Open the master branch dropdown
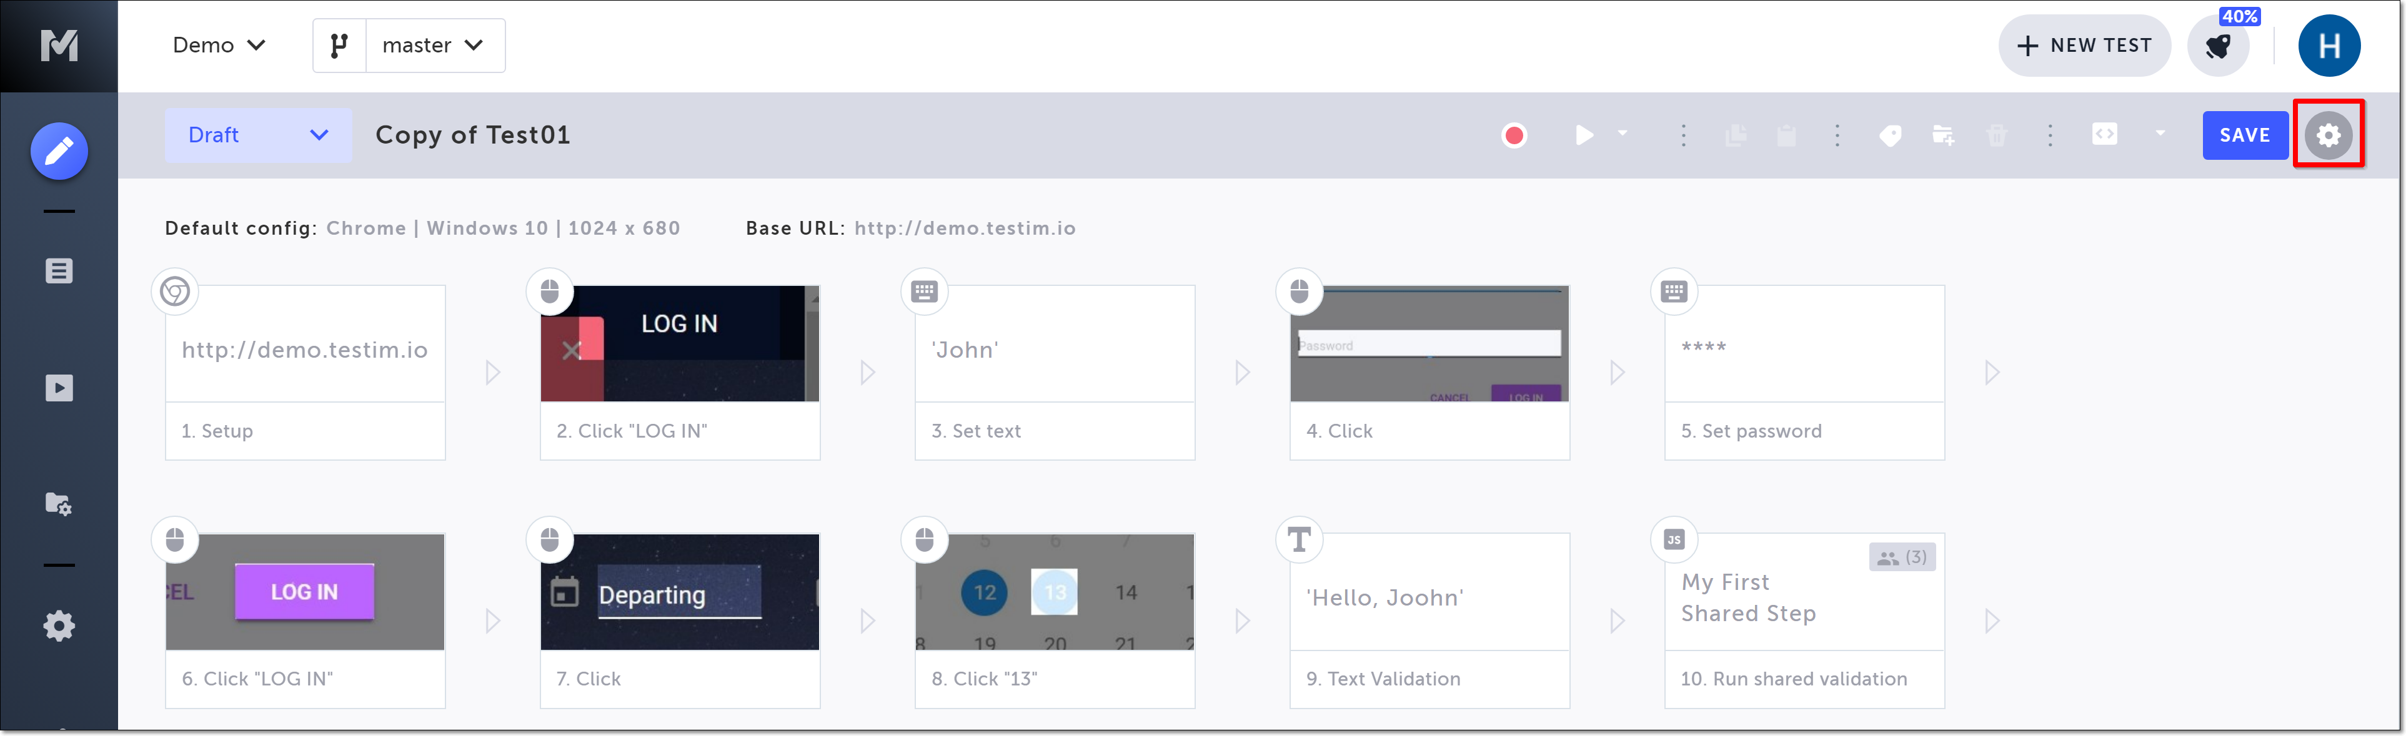This screenshot has height=736, width=2406. [x=434, y=46]
